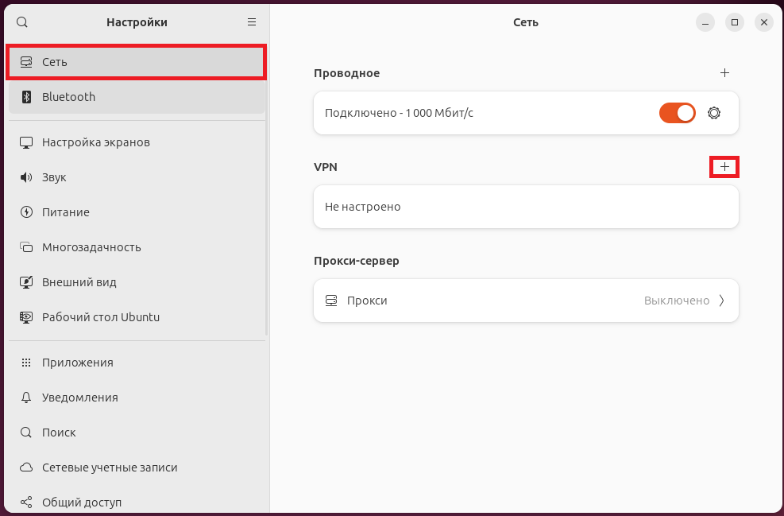Screen dimensions: 784x516
Task: Click the Звук speaker icon
Action: pyautogui.click(x=26, y=177)
